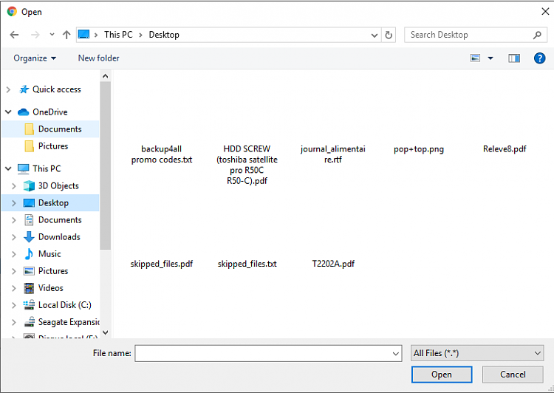This screenshot has height=393, width=554.
Task: Click the File name input field
Action: (263, 353)
